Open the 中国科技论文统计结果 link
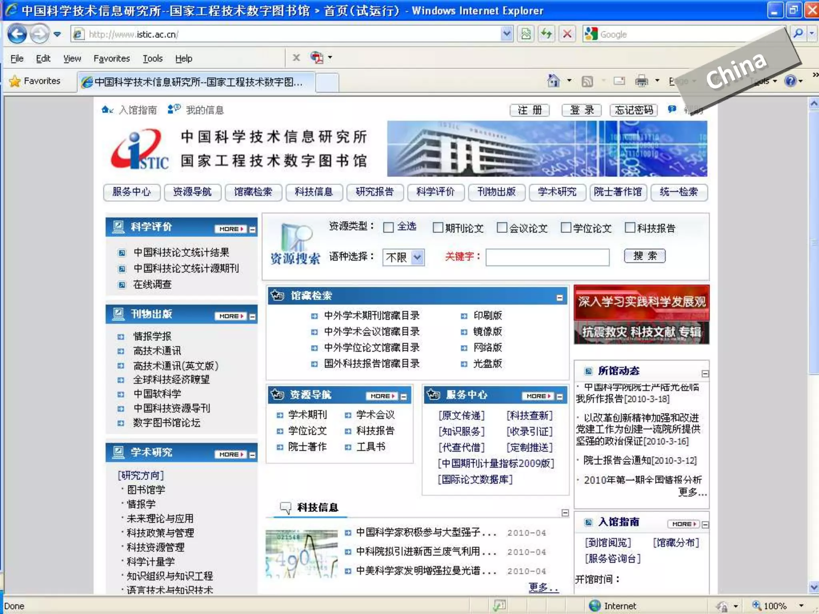The width and height of the screenshot is (819, 614). [x=181, y=253]
